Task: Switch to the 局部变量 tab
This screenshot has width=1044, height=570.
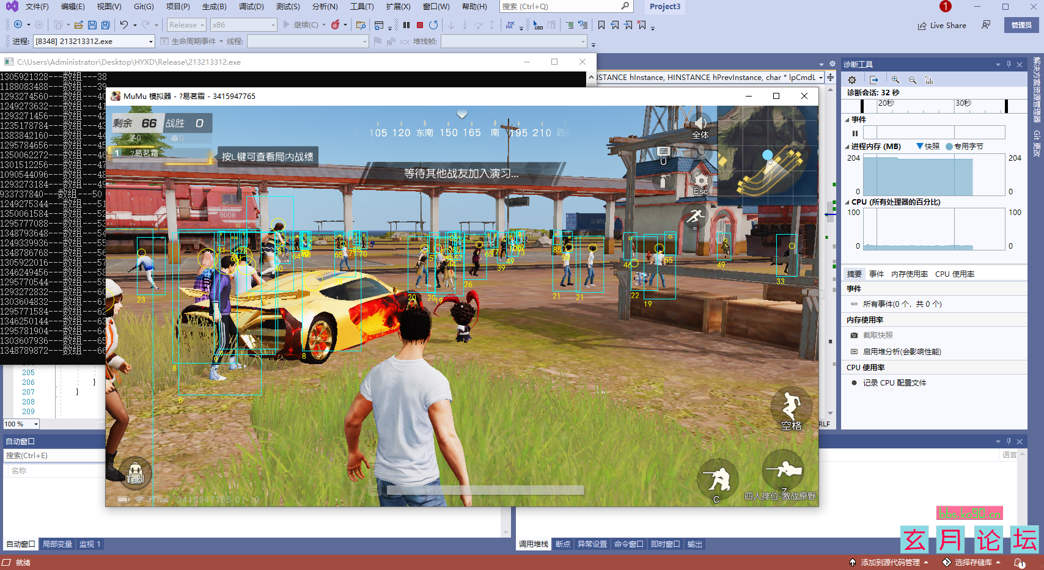Action: pyautogui.click(x=57, y=544)
